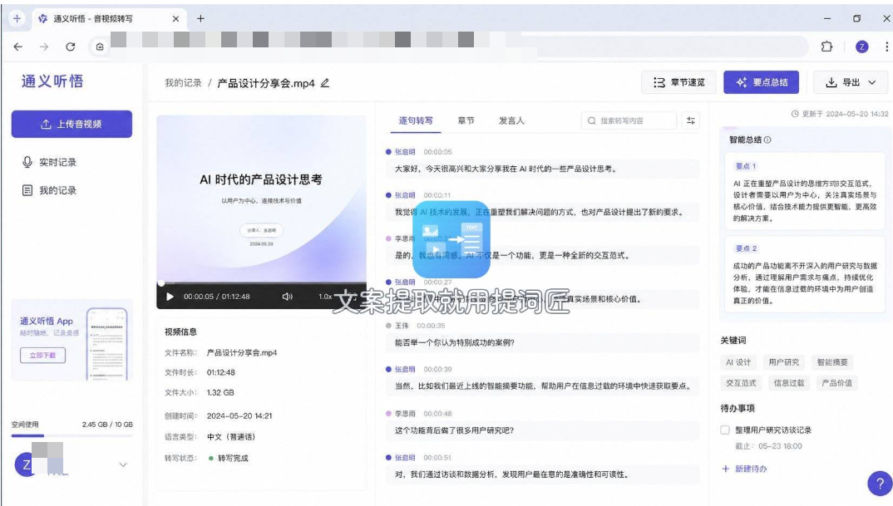
Task: Click the user avatar Z at sidebar bottom
Action: pyautogui.click(x=26, y=465)
